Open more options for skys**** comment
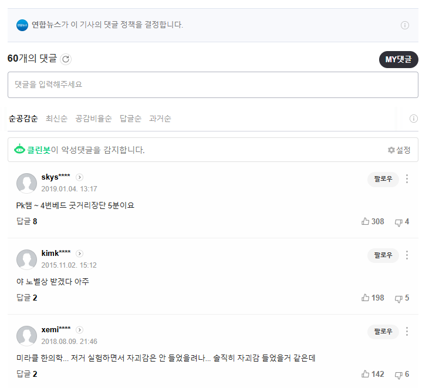This screenshot has height=388, width=429. pos(407,178)
